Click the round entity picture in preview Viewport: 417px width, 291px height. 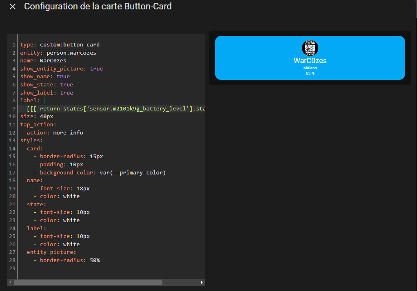click(x=310, y=48)
